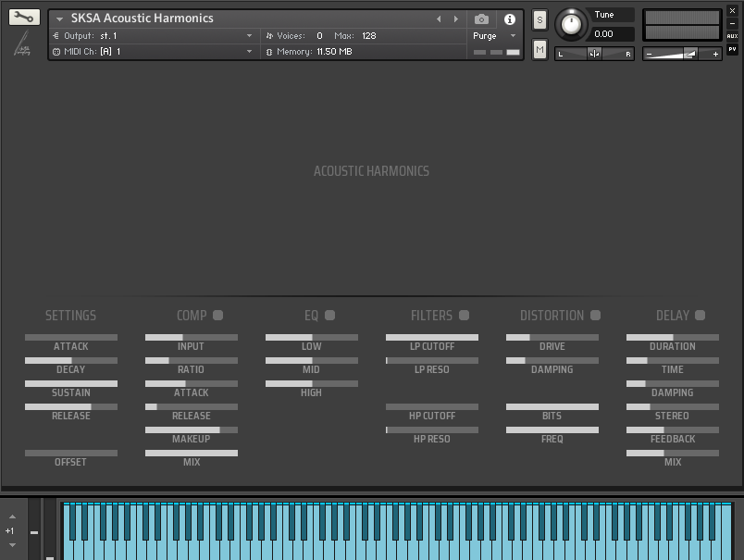
Task: Open the instrument name dropdown arrow
Action: (x=60, y=19)
